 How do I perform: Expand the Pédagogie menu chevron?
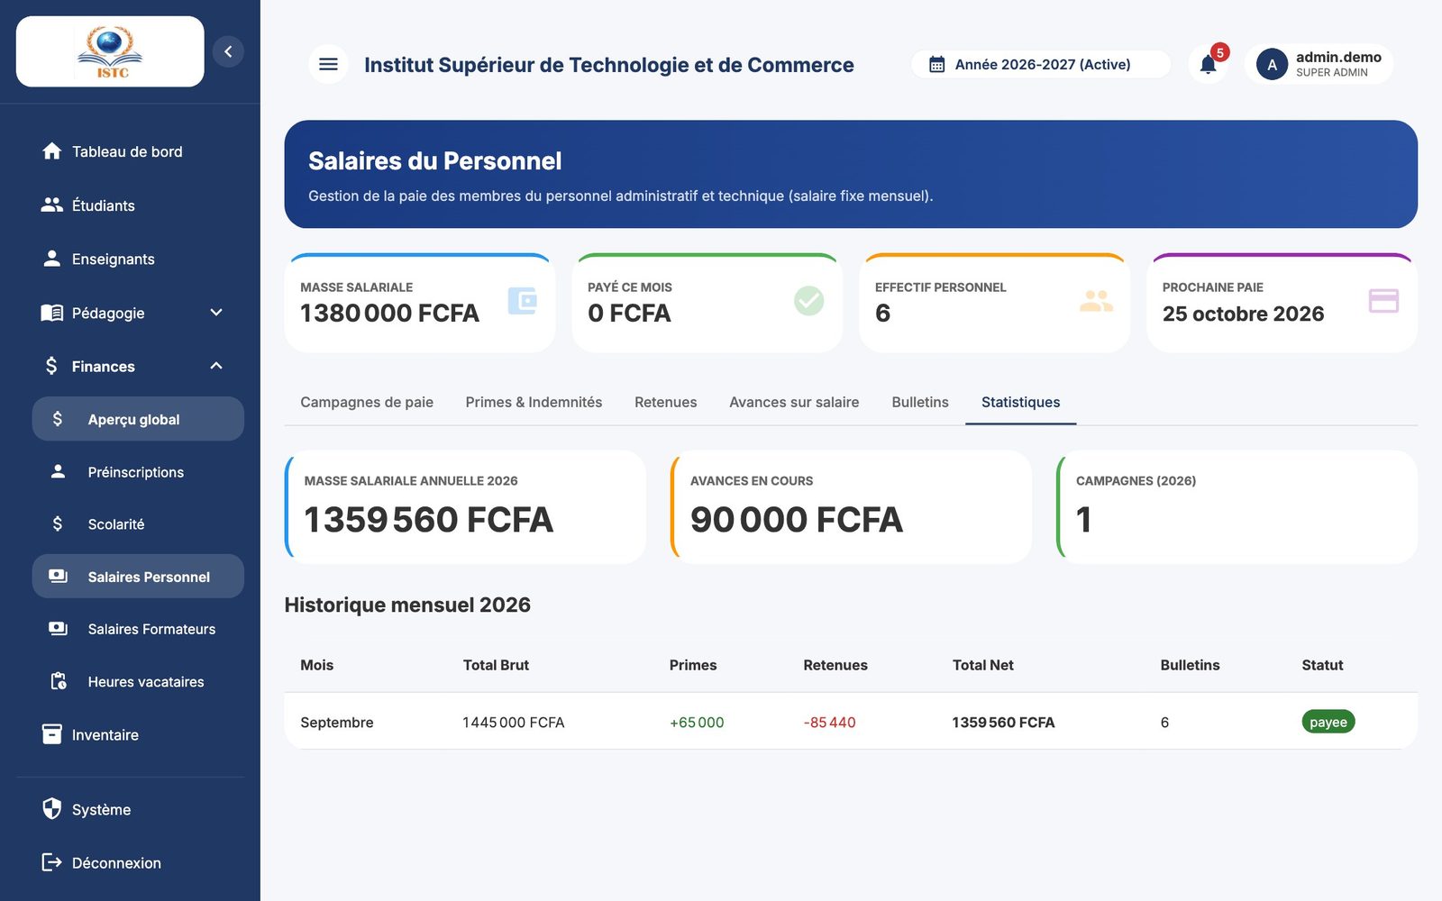coord(216,313)
